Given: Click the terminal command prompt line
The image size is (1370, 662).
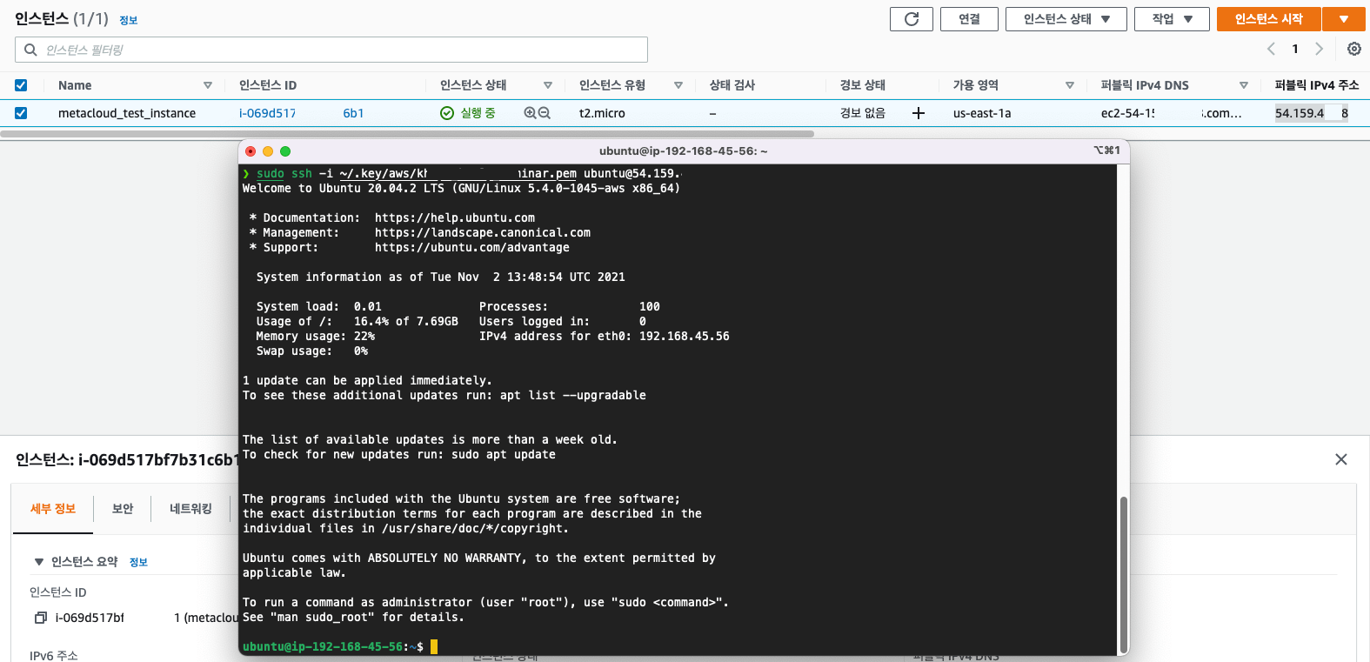Looking at the screenshot, I should click(x=340, y=646).
